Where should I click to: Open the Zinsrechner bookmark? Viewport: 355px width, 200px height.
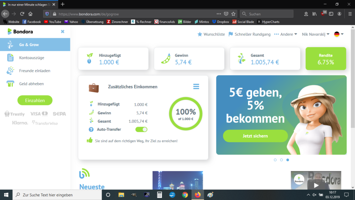tap(117, 22)
